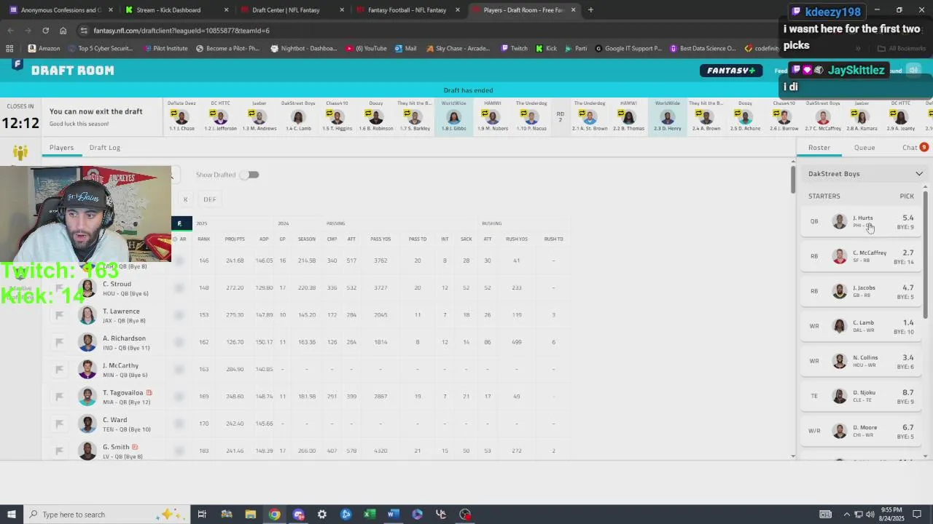Flag J. McCarthy for the queue
Image resolution: width=933 pixels, height=524 pixels.
click(60, 370)
